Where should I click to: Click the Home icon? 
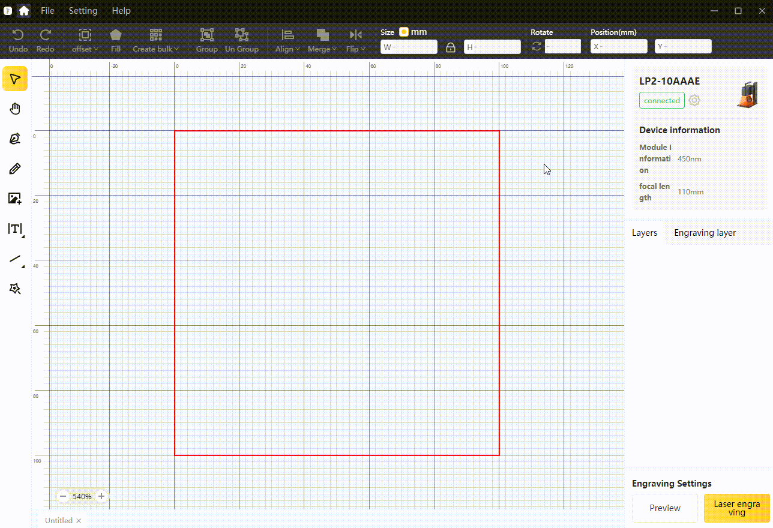[24, 11]
